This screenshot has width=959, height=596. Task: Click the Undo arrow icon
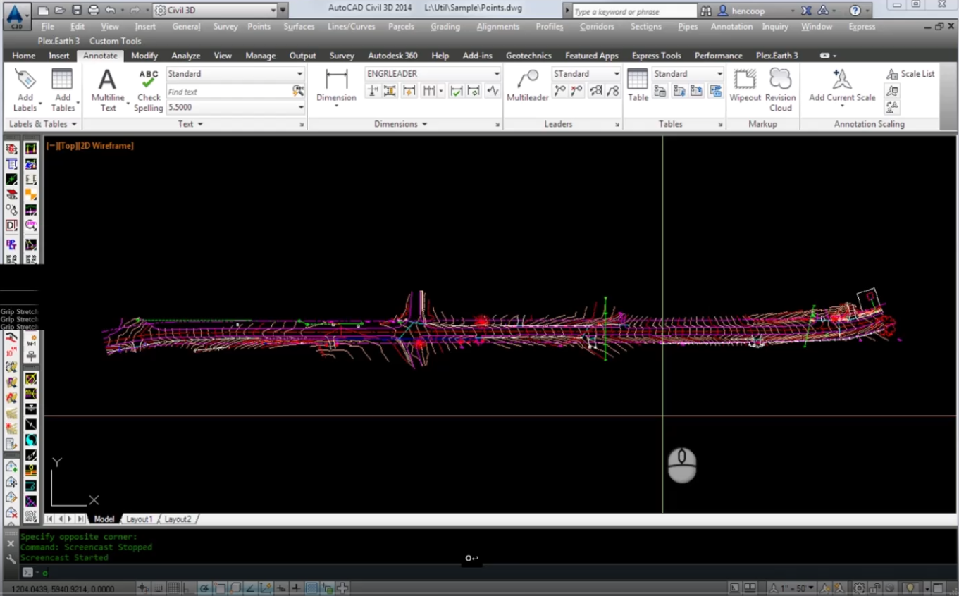pyautogui.click(x=111, y=11)
